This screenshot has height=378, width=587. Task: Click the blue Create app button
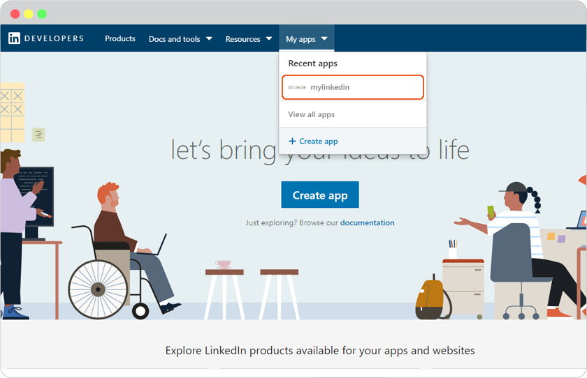click(x=320, y=195)
